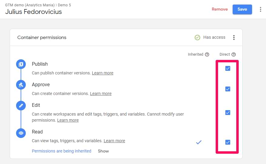Click the green Has access checkmark icon
Screen dimensions: 266x164
click(x=197, y=38)
